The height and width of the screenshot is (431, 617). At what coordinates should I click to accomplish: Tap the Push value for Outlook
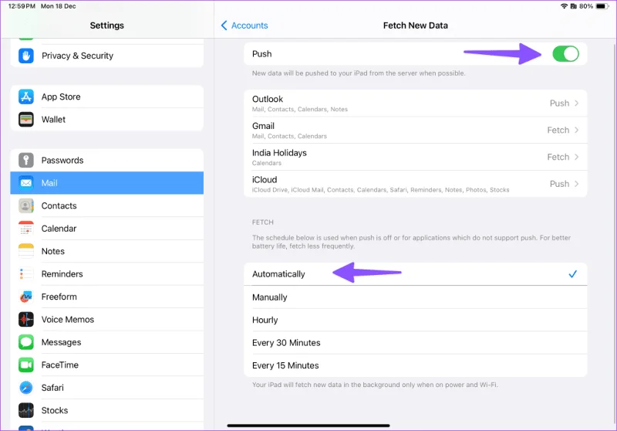(x=559, y=104)
